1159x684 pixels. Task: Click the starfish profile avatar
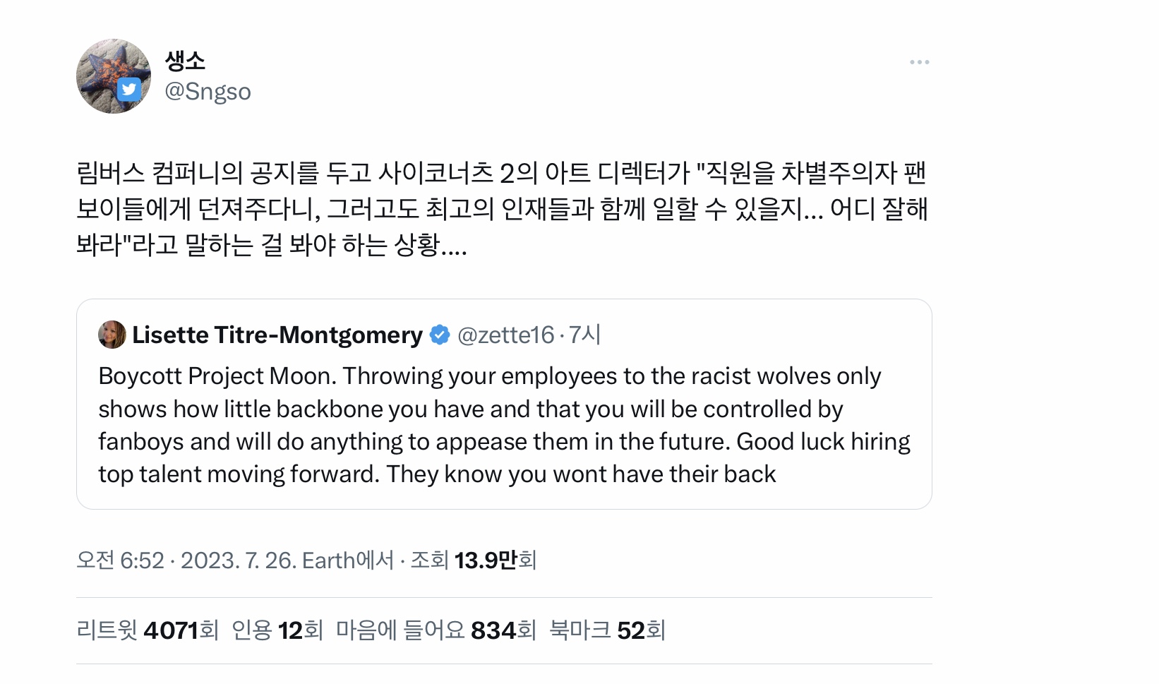[x=106, y=71]
